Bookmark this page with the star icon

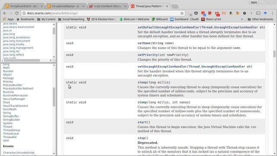[182, 13]
